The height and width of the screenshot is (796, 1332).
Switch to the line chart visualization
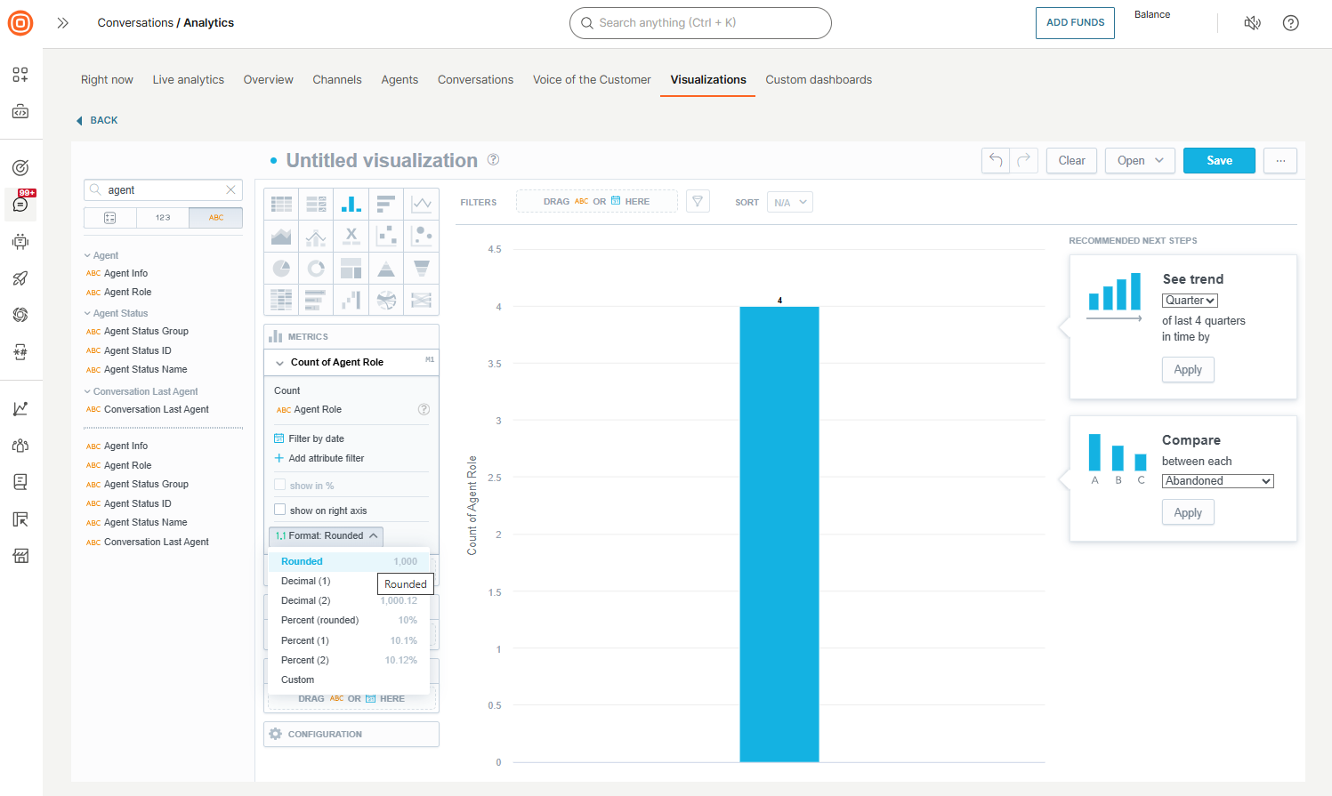click(422, 203)
